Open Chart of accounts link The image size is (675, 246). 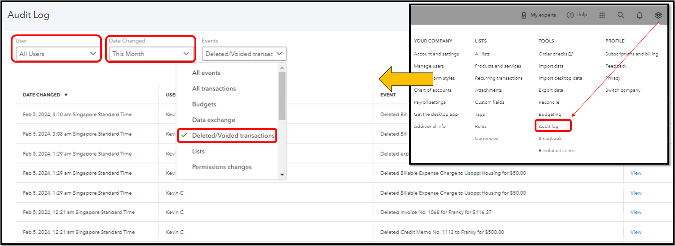coord(432,90)
